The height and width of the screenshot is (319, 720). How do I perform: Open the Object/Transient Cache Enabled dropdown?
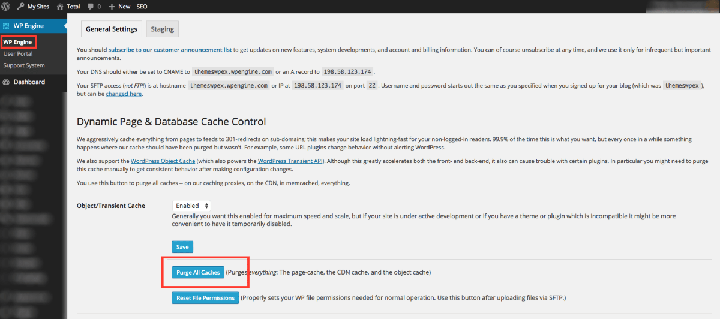coord(191,206)
